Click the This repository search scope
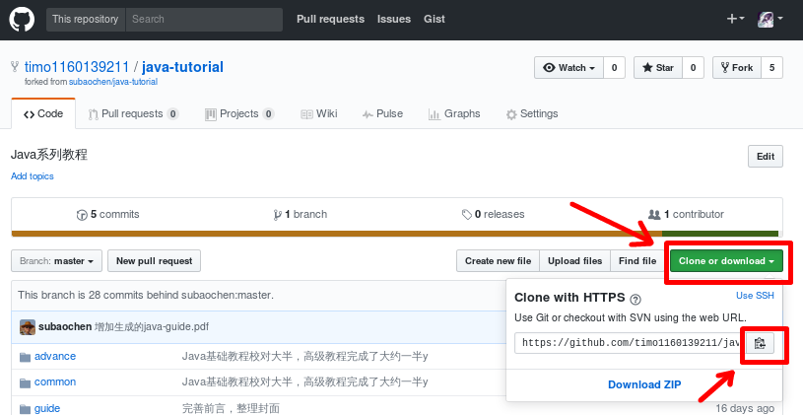The image size is (803, 415). (86, 20)
